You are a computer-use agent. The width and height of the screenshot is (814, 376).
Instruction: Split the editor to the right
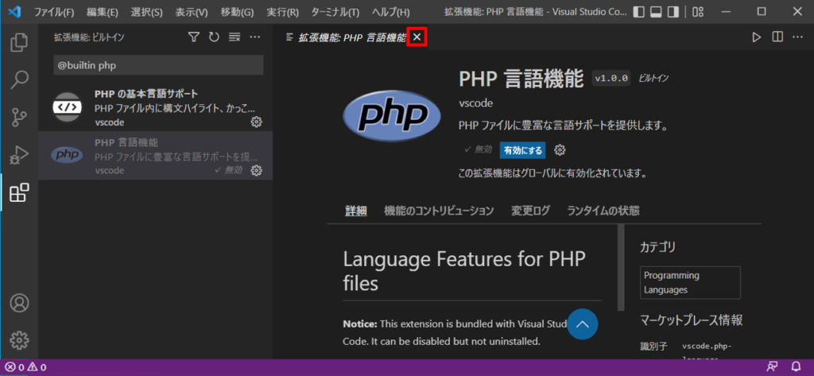(x=777, y=37)
